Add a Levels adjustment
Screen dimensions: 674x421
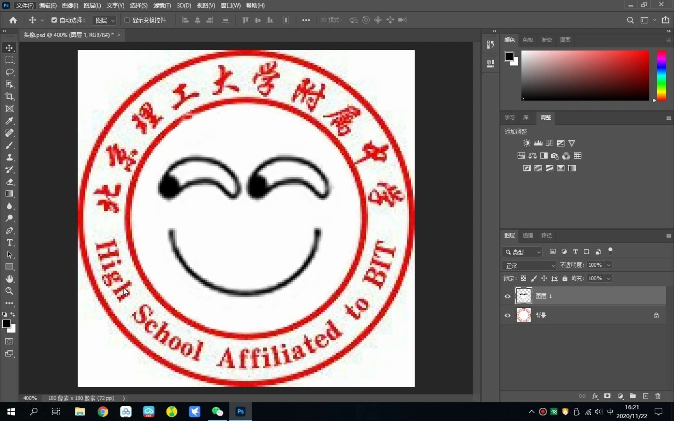[538, 143]
